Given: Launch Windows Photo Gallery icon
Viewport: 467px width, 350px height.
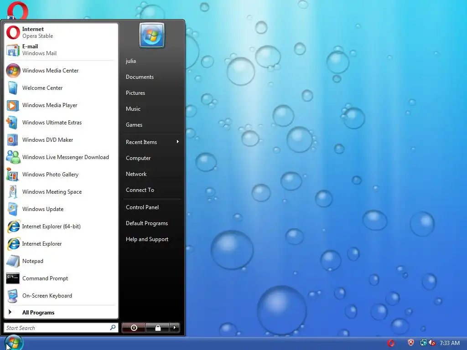Looking at the screenshot, I should click(x=13, y=174).
